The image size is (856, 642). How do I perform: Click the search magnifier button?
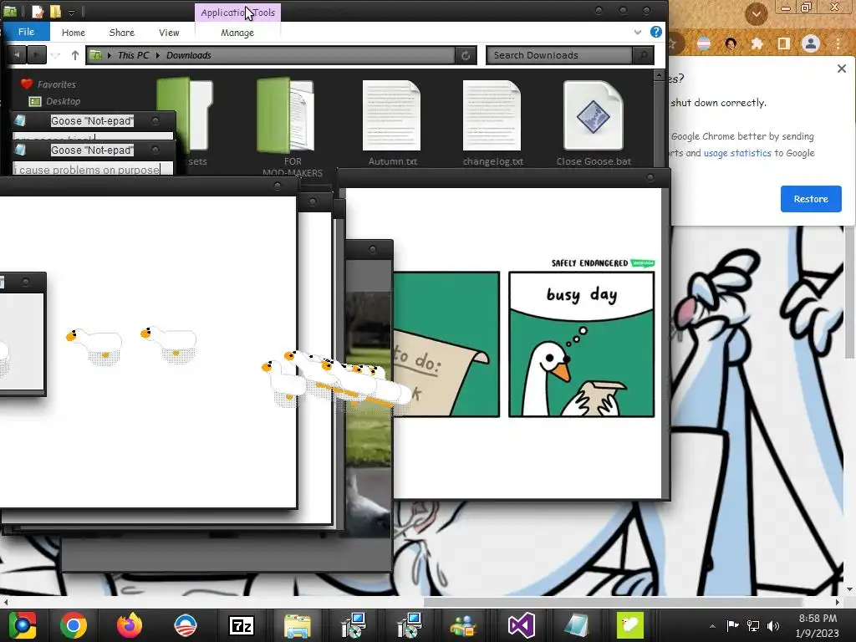pyautogui.click(x=643, y=55)
